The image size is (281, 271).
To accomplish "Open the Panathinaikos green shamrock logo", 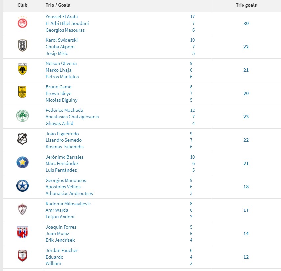I will (x=22, y=115).
